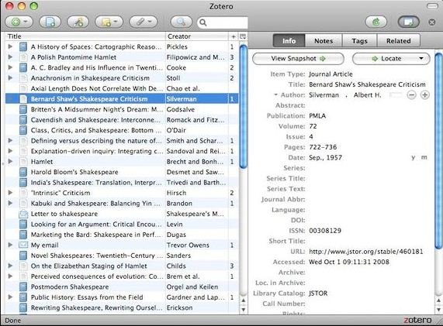
Task: Open advanced search magnifier button
Action: click(181, 22)
